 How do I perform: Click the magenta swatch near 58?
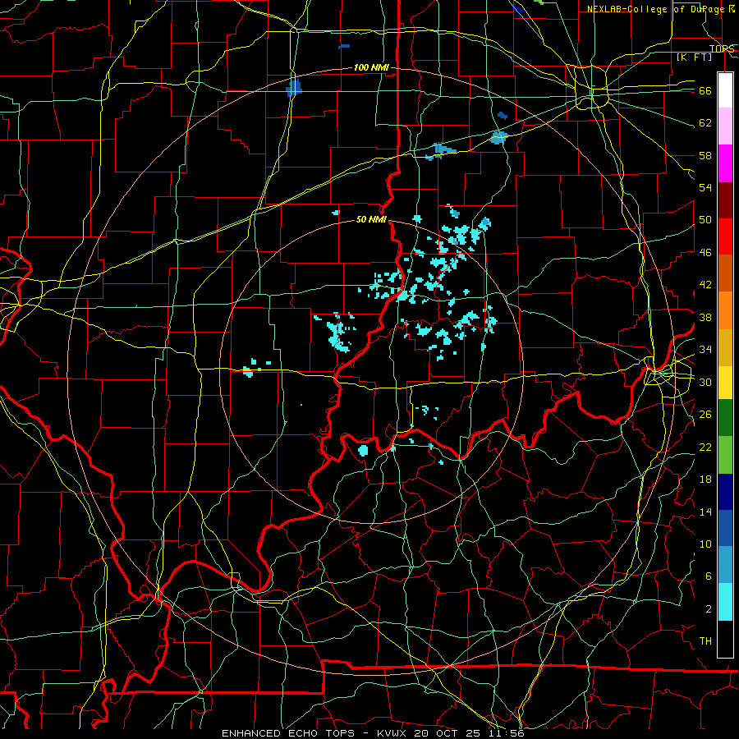click(725, 163)
